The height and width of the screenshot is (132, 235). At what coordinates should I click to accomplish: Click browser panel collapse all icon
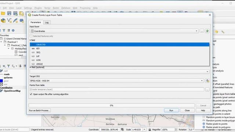[8, 30]
